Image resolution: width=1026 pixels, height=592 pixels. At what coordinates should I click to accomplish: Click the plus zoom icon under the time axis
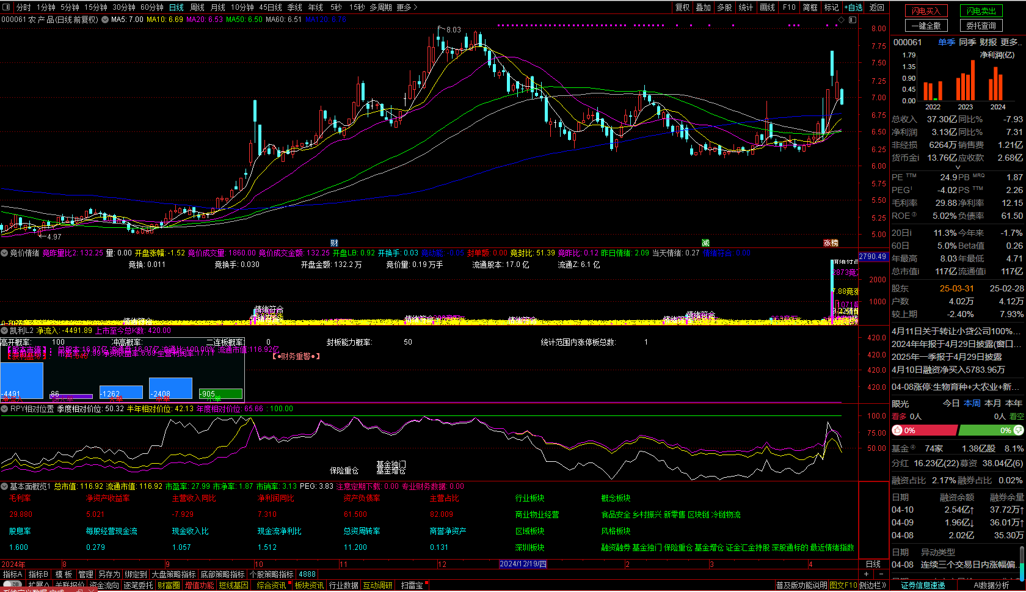point(866,574)
